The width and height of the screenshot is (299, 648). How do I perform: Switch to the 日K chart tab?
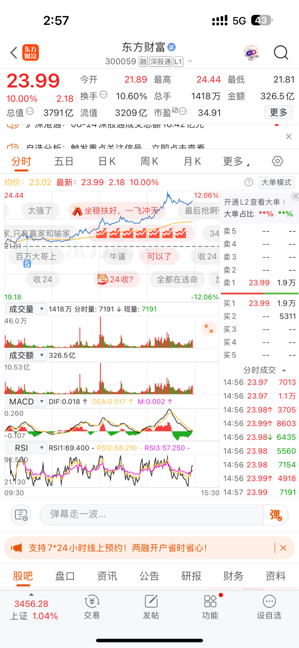tap(107, 162)
